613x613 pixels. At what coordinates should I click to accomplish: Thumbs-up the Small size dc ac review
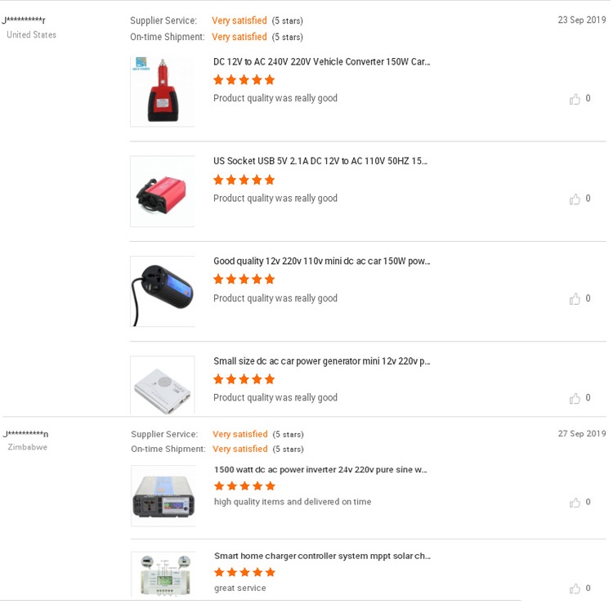point(575,398)
